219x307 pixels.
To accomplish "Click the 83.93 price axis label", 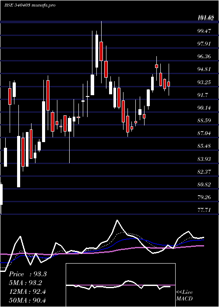I will (x=204, y=159).
